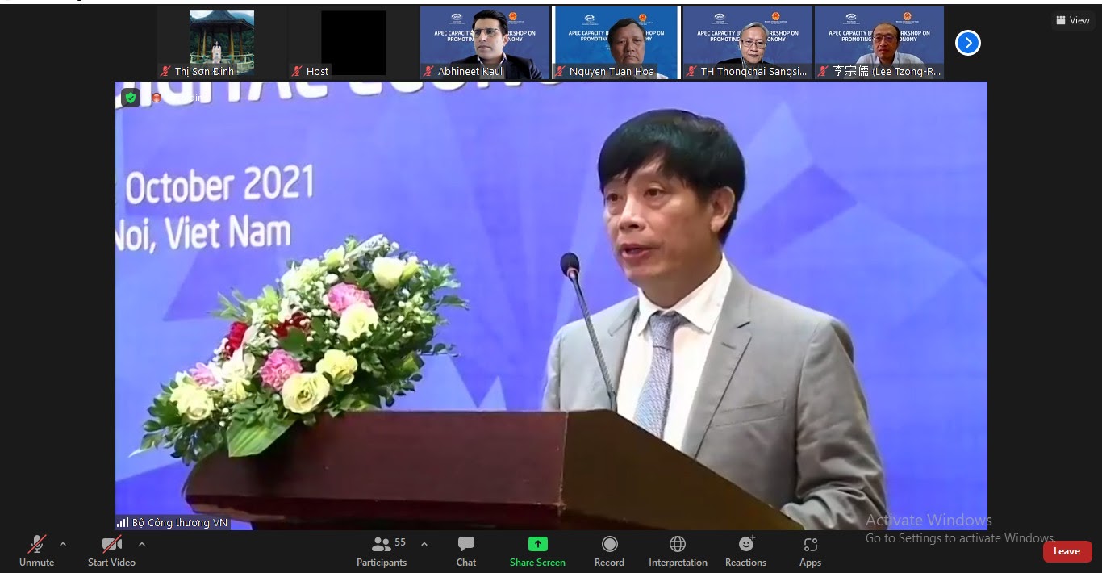This screenshot has height=573, width=1102.
Task: Click the Host video tile
Action: tap(353, 42)
